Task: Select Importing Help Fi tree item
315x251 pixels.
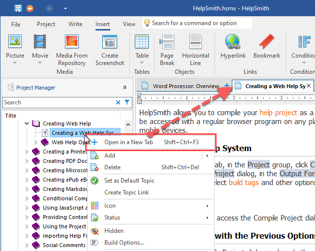Action: [x=64, y=236]
